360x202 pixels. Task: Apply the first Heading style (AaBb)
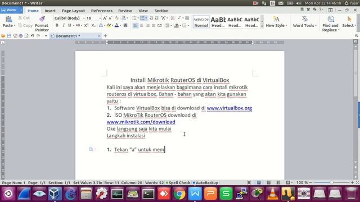point(218,22)
